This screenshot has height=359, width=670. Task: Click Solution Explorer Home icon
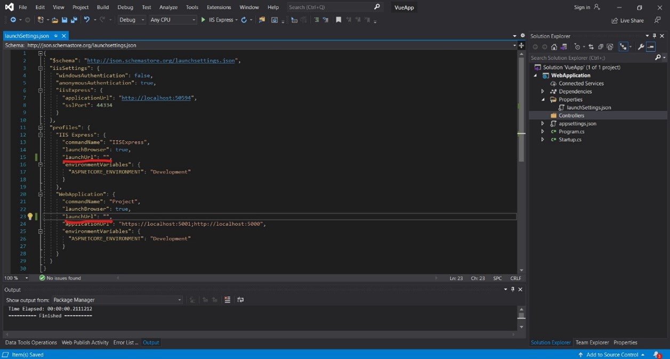click(x=554, y=47)
